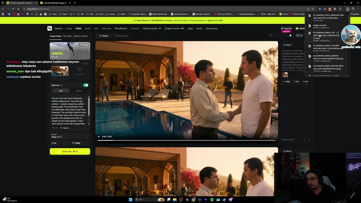This screenshot has width=361, height=203.
Task: Enter fullscreen on the first video
Action: coord(268,137)
